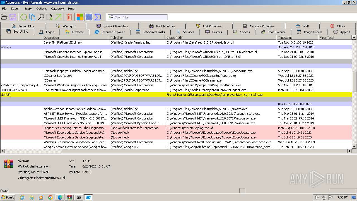This screenshot has width=357, height=201.
Task: Sort by the Virus Total column header
Action: (335, 37)
